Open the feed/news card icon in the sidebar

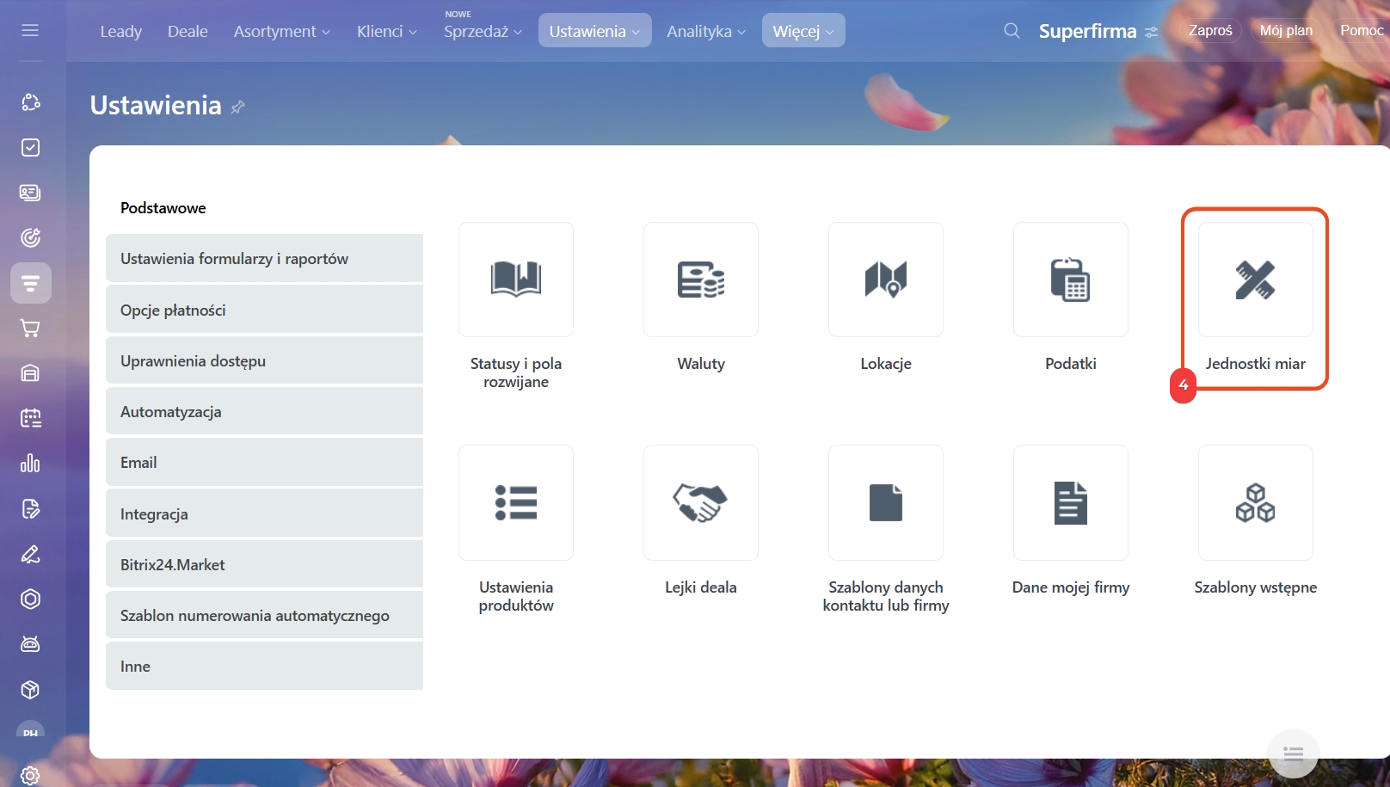(x=30, y=193)
